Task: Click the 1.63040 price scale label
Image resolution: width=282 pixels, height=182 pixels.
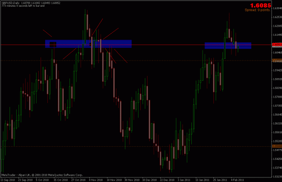Action: (x=277, y=8)
